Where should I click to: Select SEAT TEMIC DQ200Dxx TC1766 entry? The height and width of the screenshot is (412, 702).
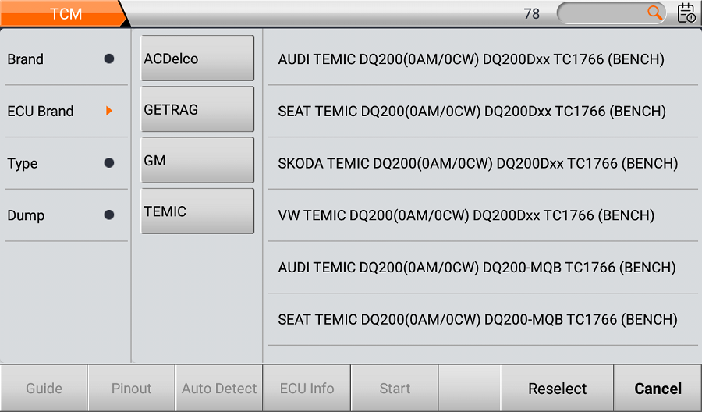pos(472,112)
